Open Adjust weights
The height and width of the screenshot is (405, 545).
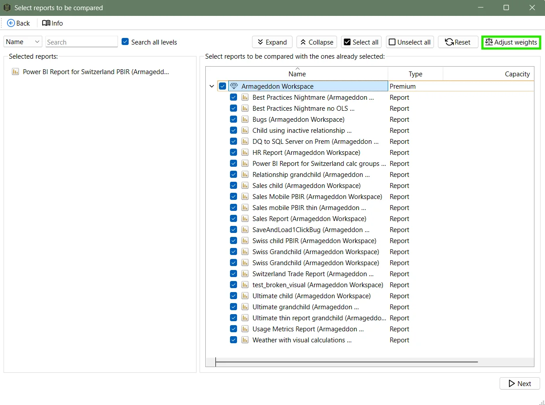click(511, 42)
